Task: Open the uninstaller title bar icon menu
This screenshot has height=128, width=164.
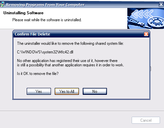Action: [2, 5]
